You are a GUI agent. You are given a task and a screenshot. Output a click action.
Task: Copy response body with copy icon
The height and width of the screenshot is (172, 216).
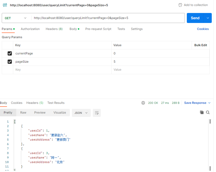[202, 112]
